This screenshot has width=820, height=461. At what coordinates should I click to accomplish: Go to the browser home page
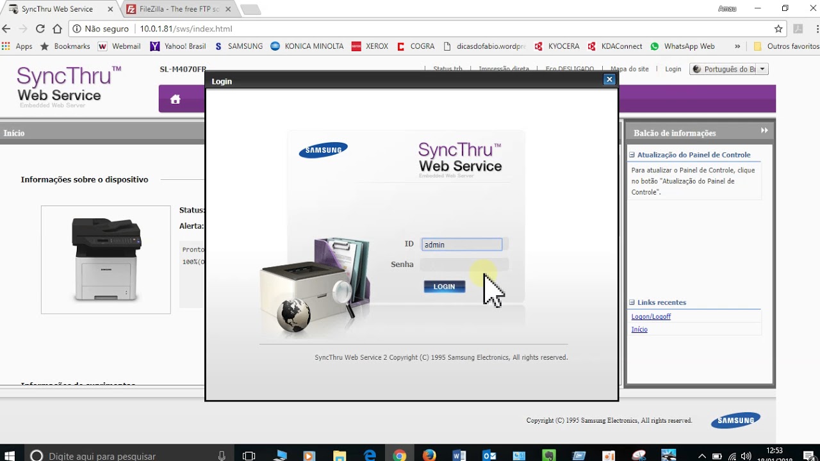(57, 29)
